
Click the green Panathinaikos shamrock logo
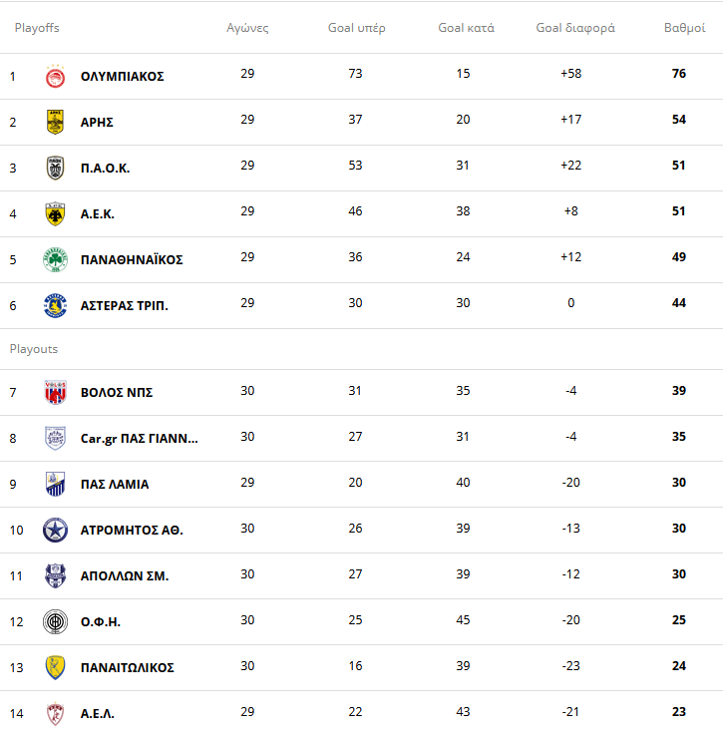point(56,259)
